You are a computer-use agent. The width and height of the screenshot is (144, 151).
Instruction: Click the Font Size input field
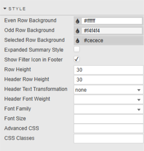pos(109,119)
